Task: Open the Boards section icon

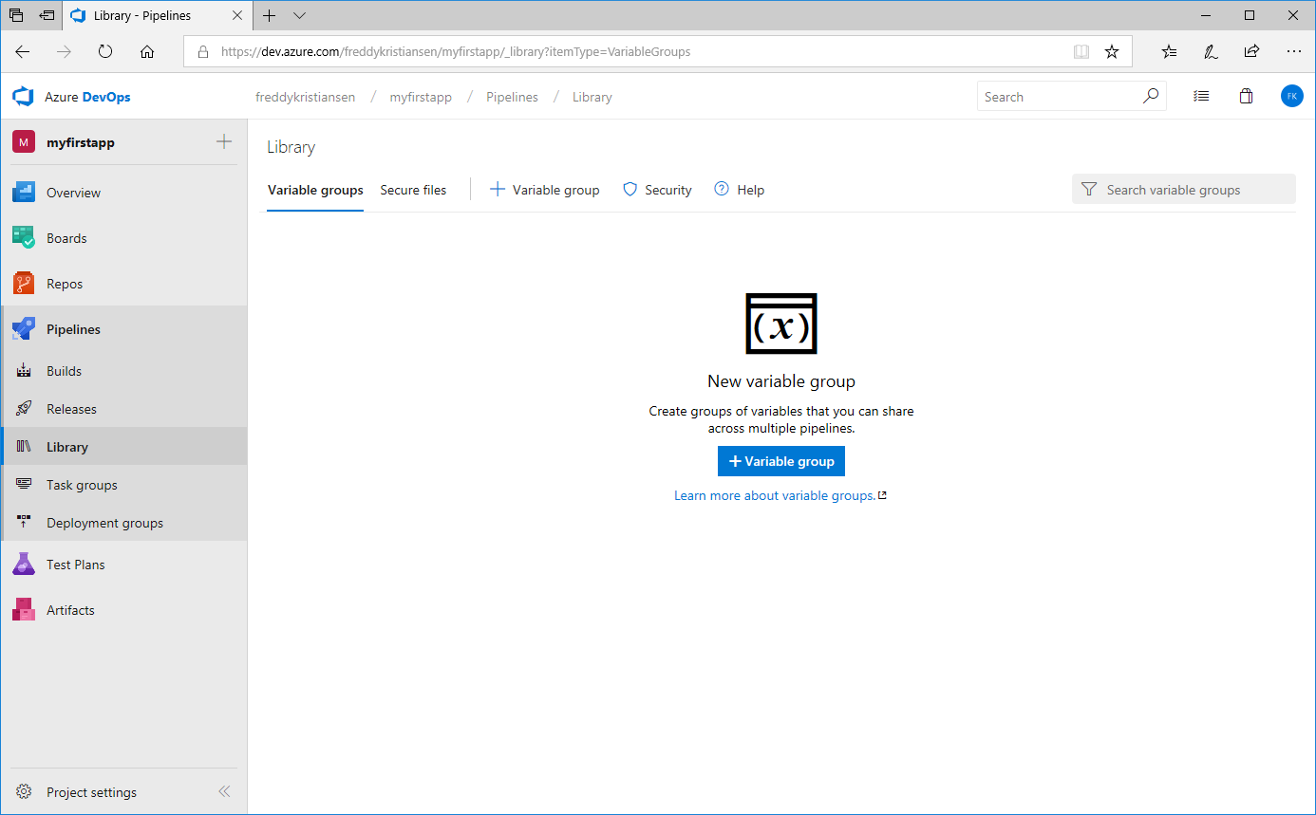Action: click(24, 238)
